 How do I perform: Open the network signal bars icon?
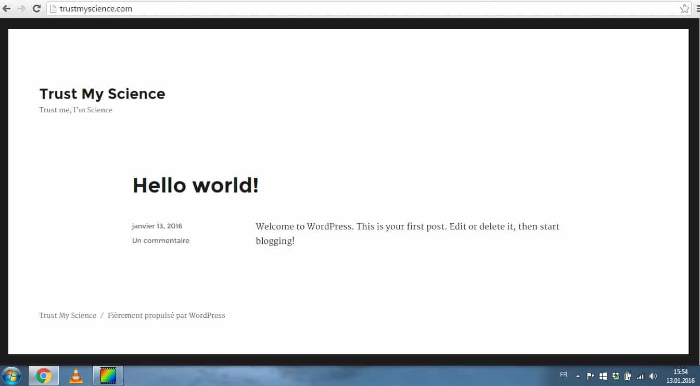(x=641, y=376)
